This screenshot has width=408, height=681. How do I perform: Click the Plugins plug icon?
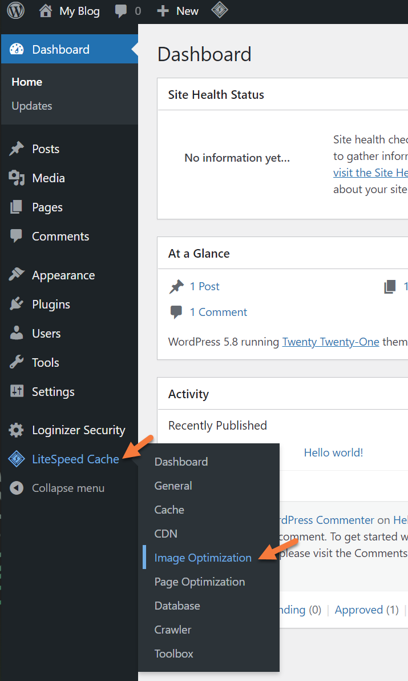coord(17,305)
